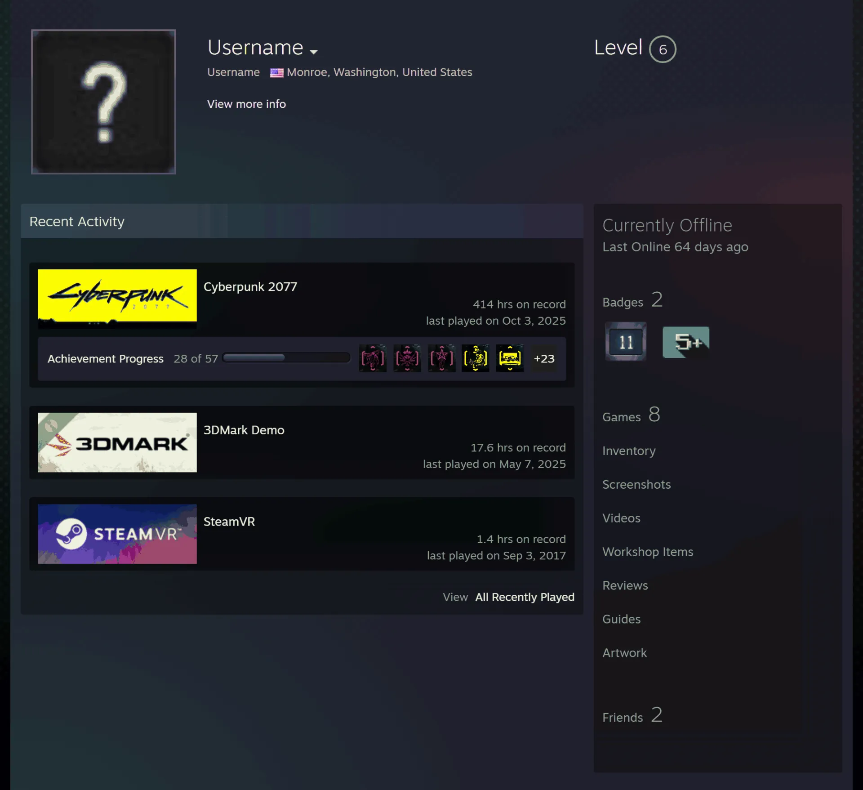Viewport: 863px width, 790px height.
Task: Open the SteamVR banner image
Action: (x=117, y=534)
